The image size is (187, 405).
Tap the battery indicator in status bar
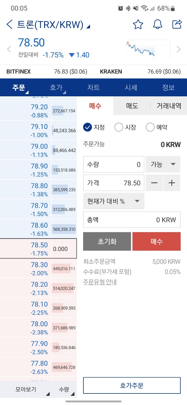pos(173,8)
